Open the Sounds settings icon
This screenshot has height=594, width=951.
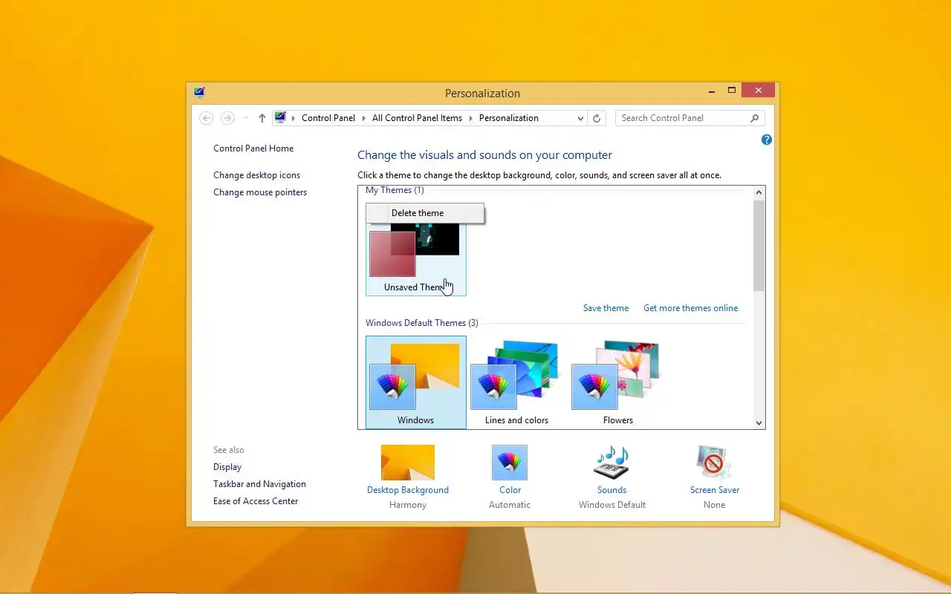(611, 463)
